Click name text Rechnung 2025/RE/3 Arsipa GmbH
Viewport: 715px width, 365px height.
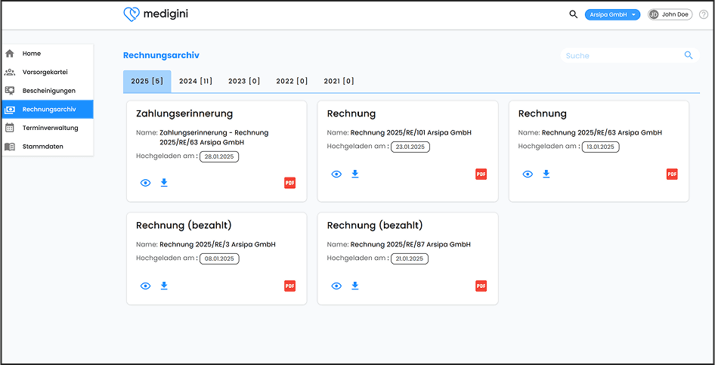(218, 244)
